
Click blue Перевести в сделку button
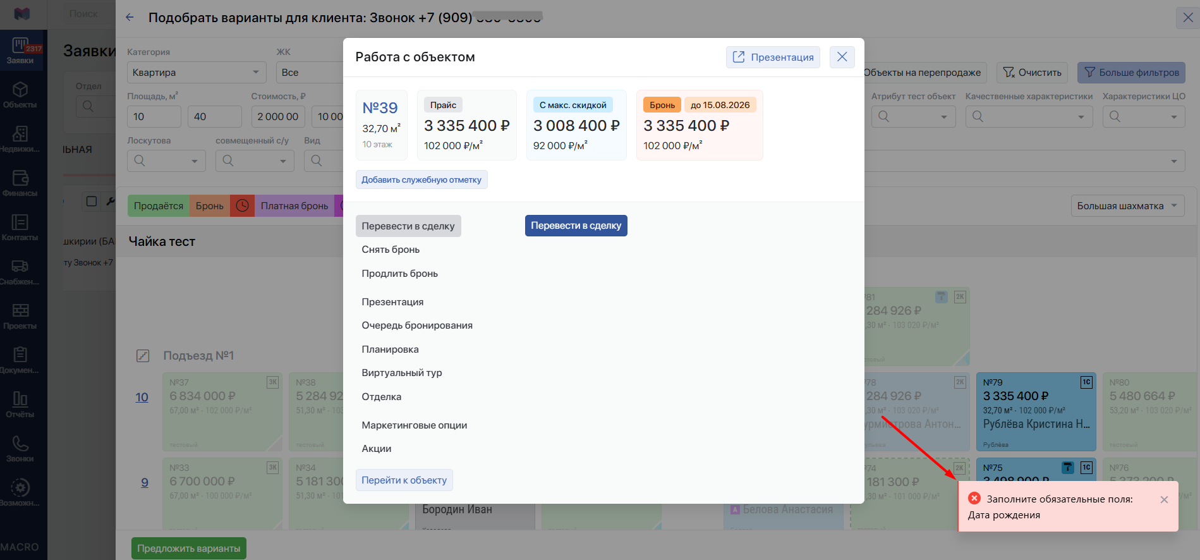tap(576, 226)
